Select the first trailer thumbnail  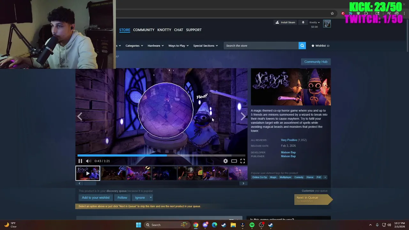click(88, 173)
